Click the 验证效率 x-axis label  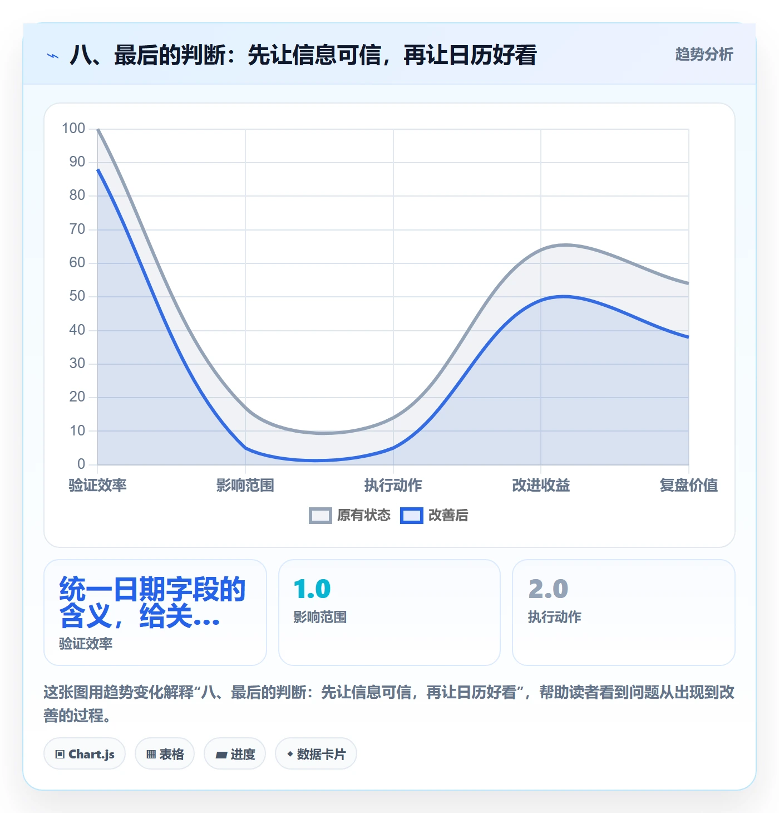pos(97,485)
